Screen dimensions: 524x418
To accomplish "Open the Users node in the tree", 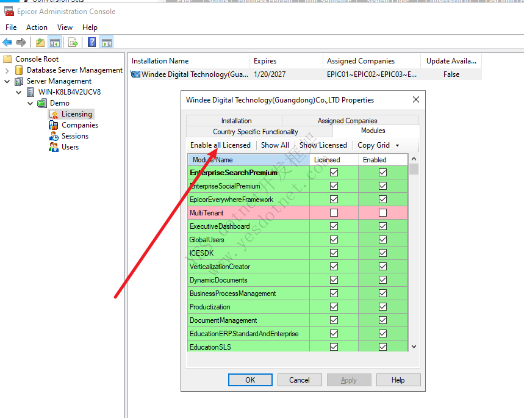I will pyautogui.click(x=70, y=147).
